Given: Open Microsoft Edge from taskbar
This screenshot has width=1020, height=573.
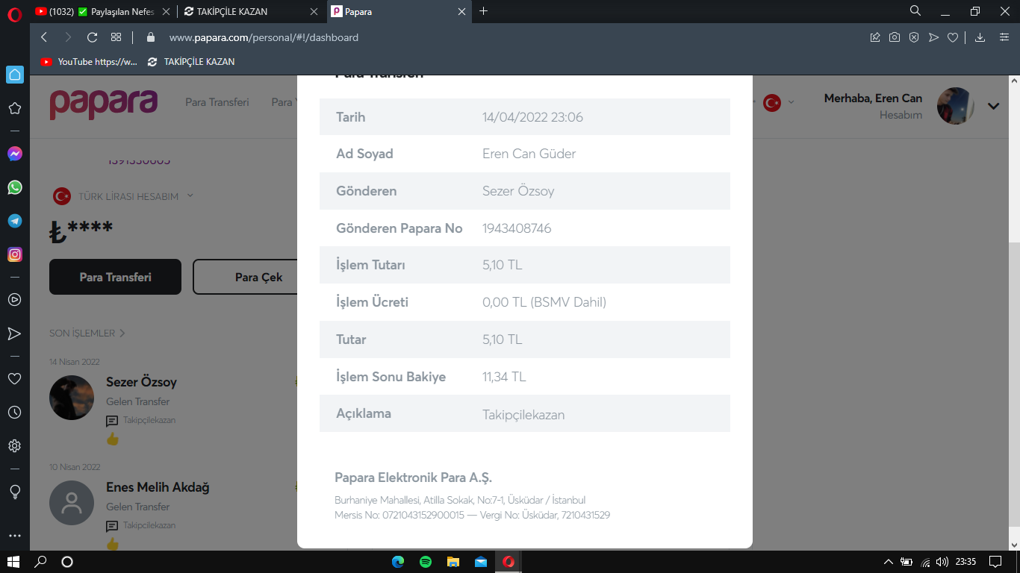Looking at the screenshot, I should pyautogui.click(x=398, y=562).
